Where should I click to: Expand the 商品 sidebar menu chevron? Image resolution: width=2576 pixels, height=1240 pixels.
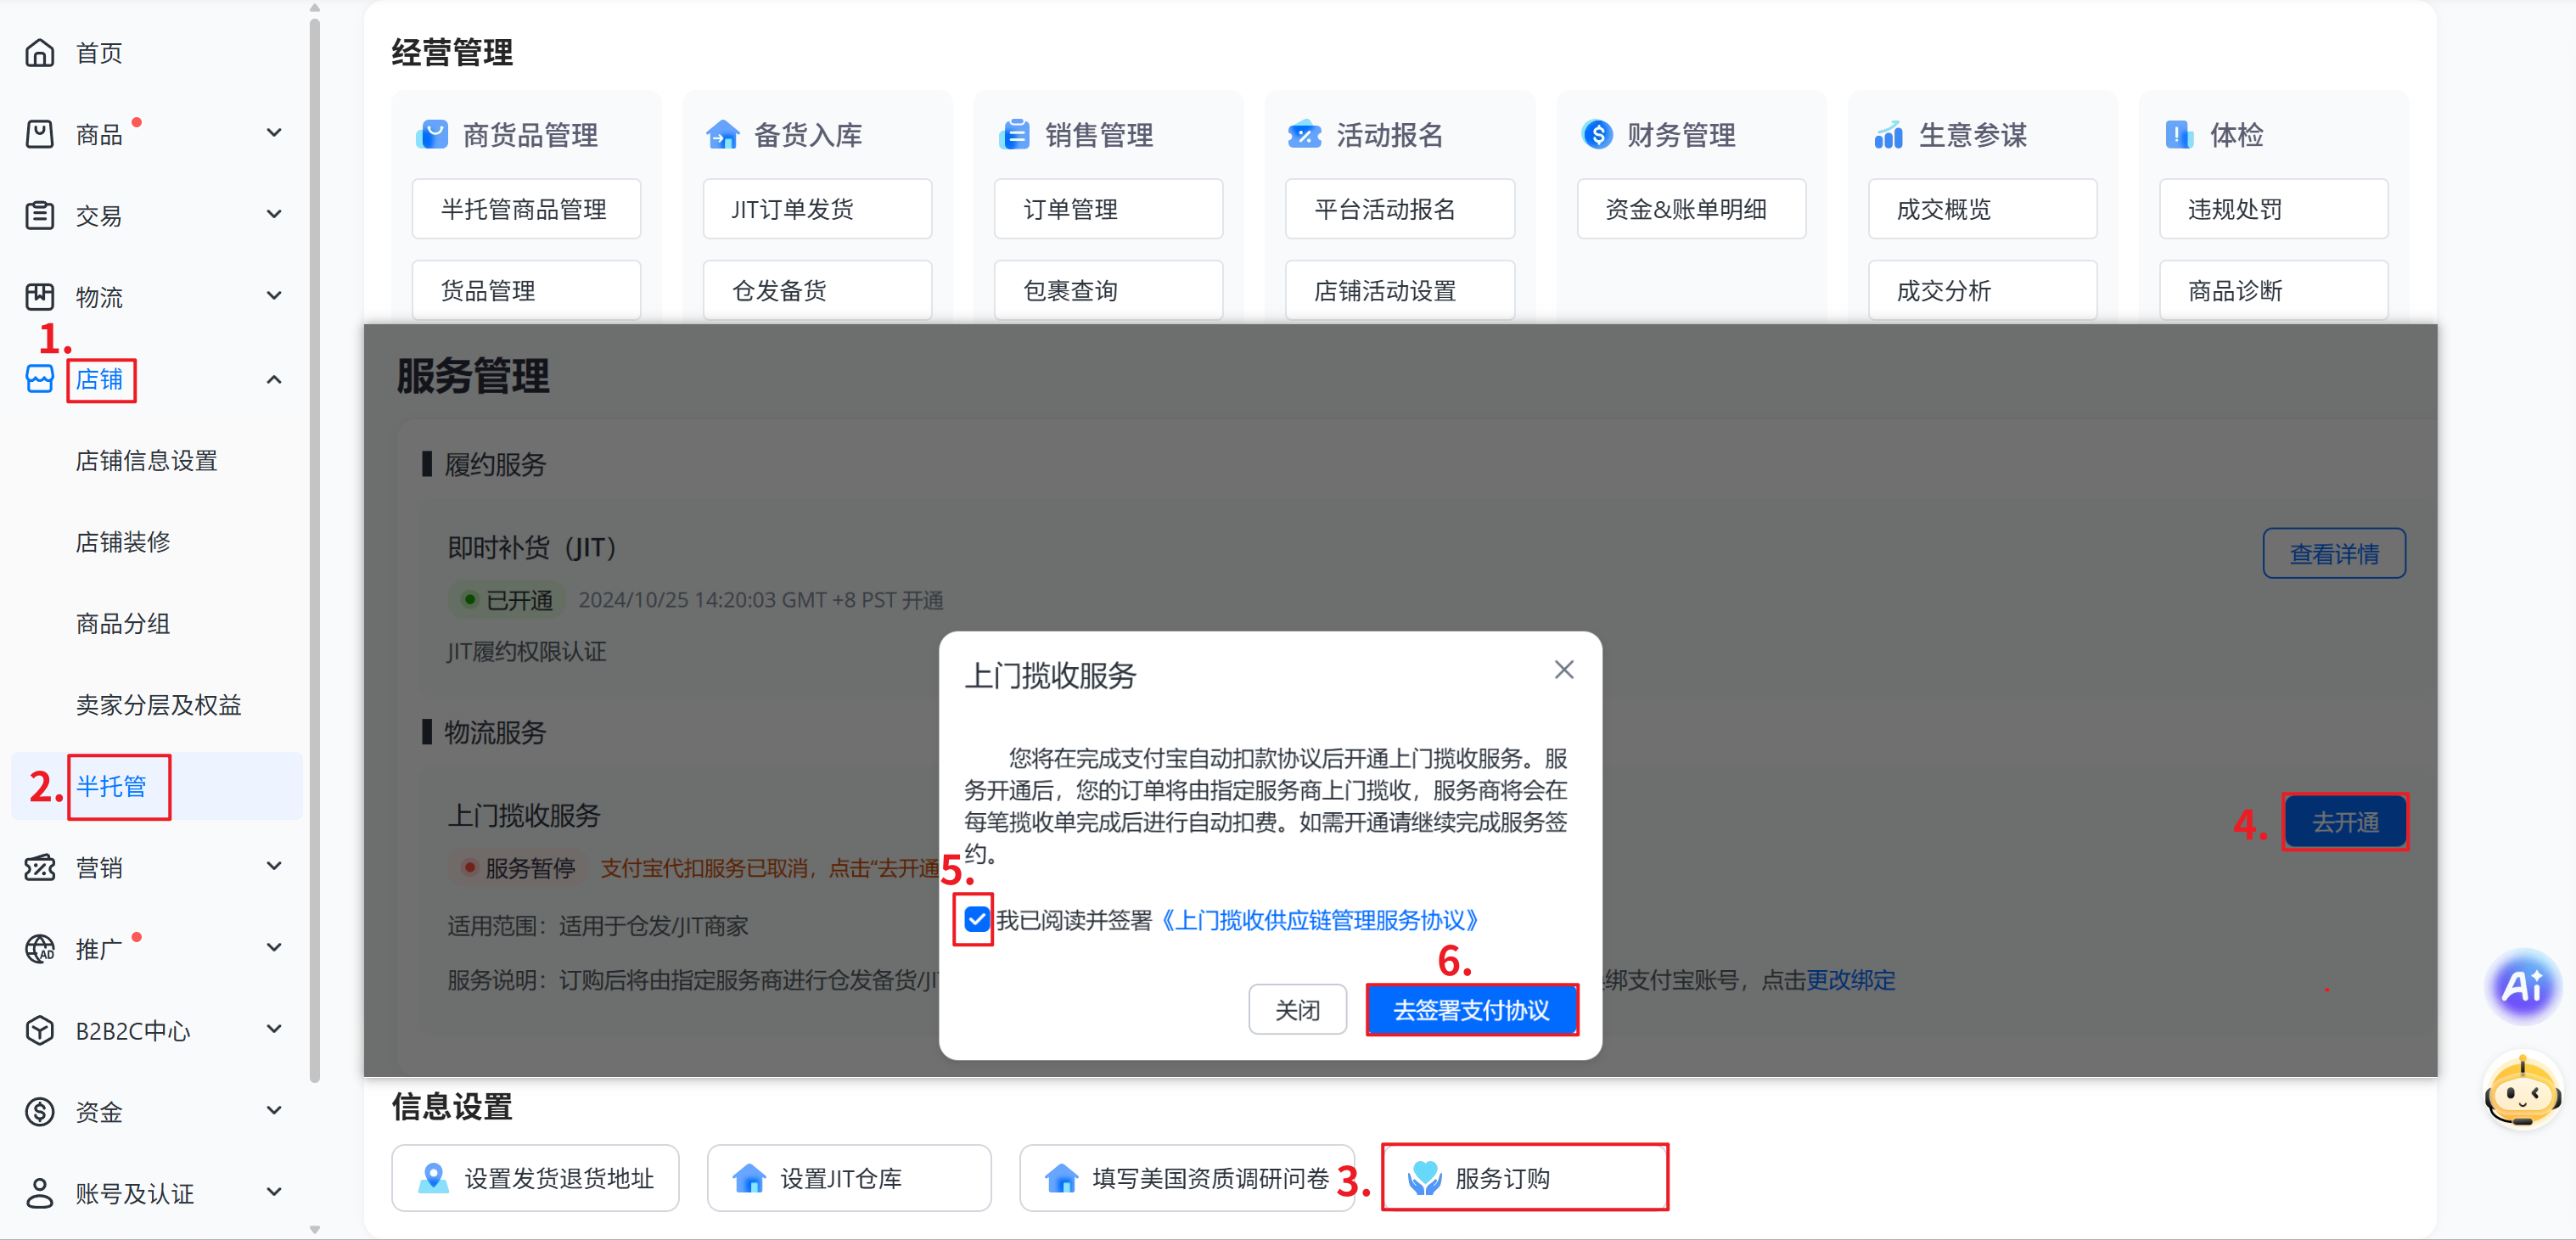click(274, 133)
